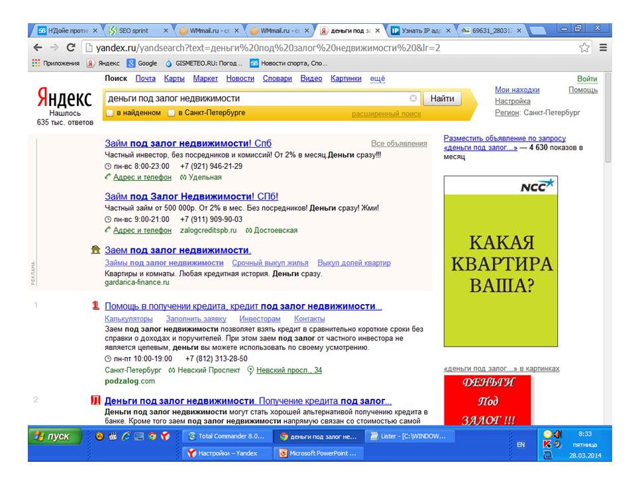
Task: Click the volume tray icon
Action: click(x=558, y=435)
